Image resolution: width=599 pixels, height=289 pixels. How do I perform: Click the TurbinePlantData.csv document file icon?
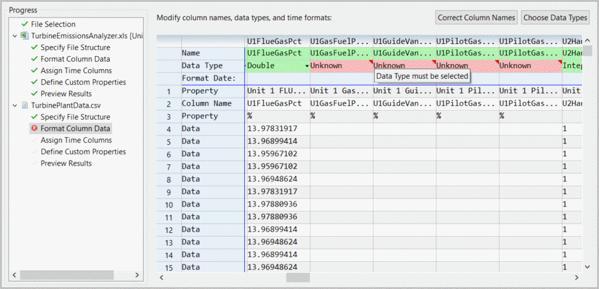tap(25, 105)
